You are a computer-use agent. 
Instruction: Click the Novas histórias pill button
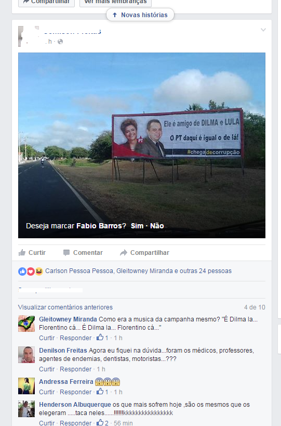[140, 15]
